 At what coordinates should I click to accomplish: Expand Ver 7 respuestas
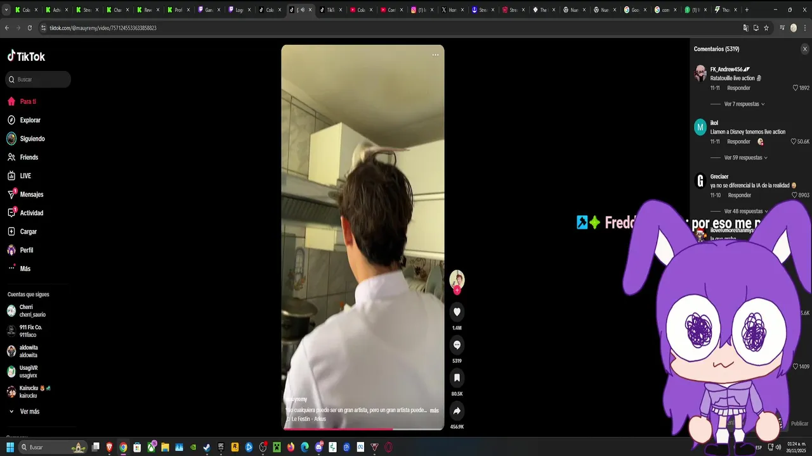tap(744, 104)
